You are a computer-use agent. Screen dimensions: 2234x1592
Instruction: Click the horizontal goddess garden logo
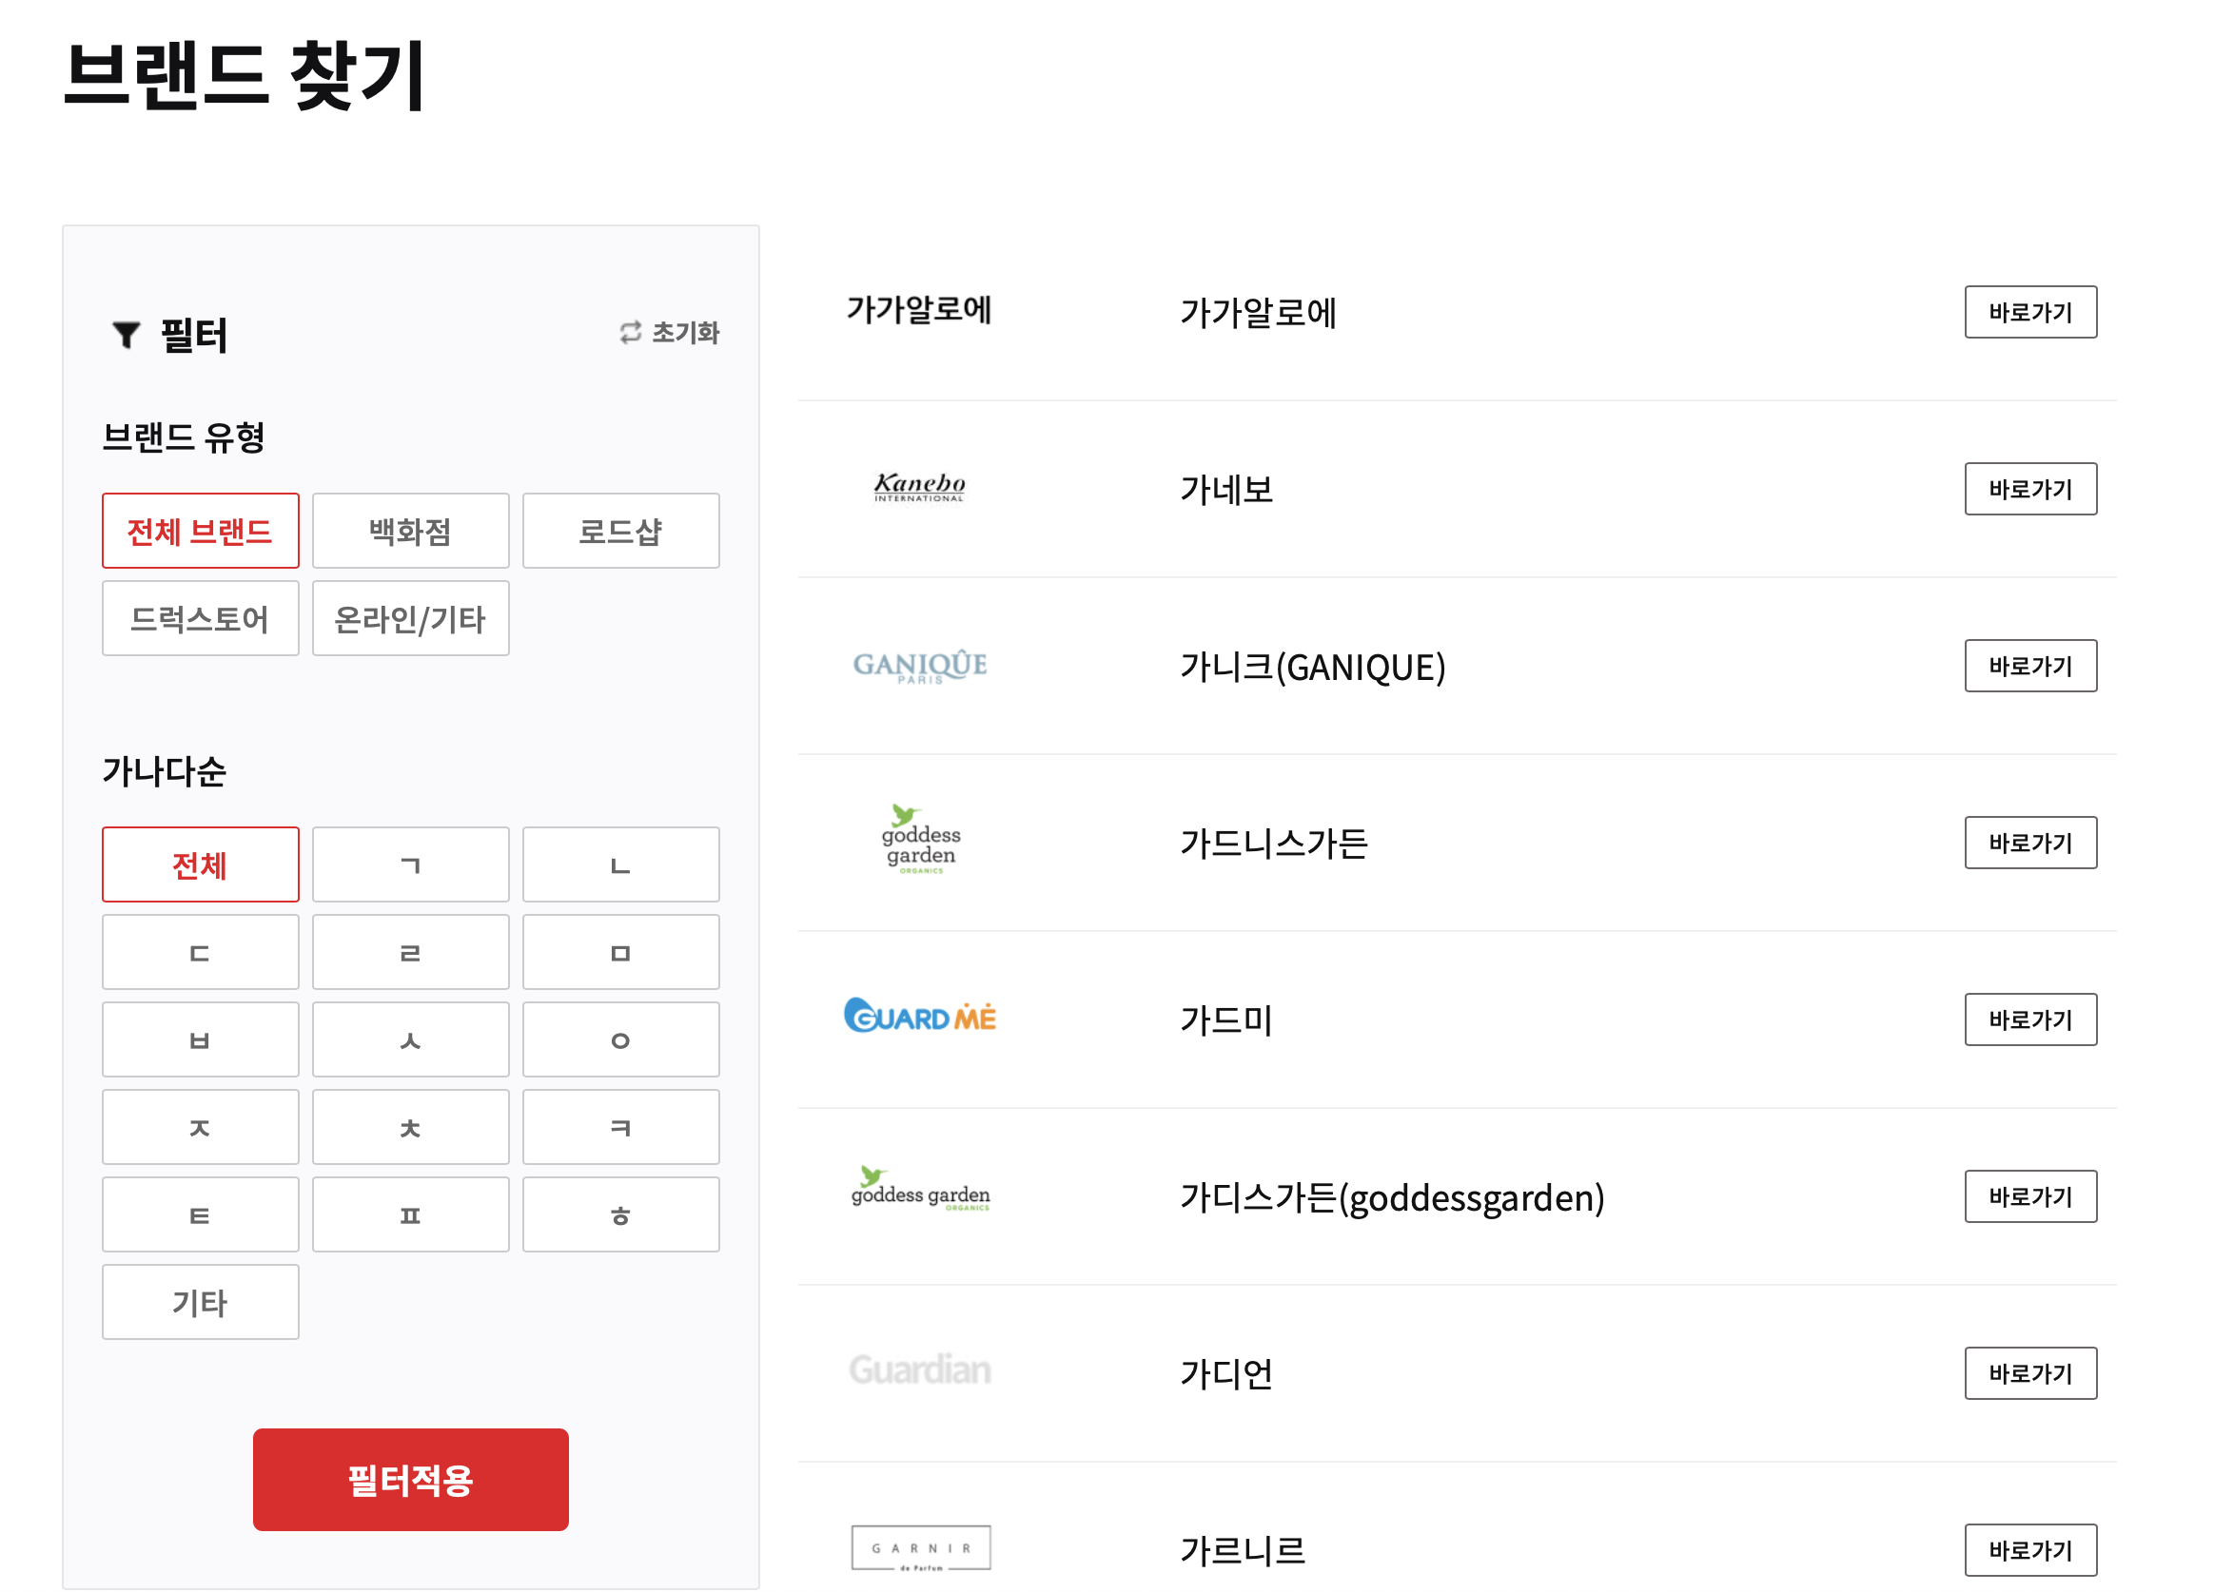click(920, 1188)
